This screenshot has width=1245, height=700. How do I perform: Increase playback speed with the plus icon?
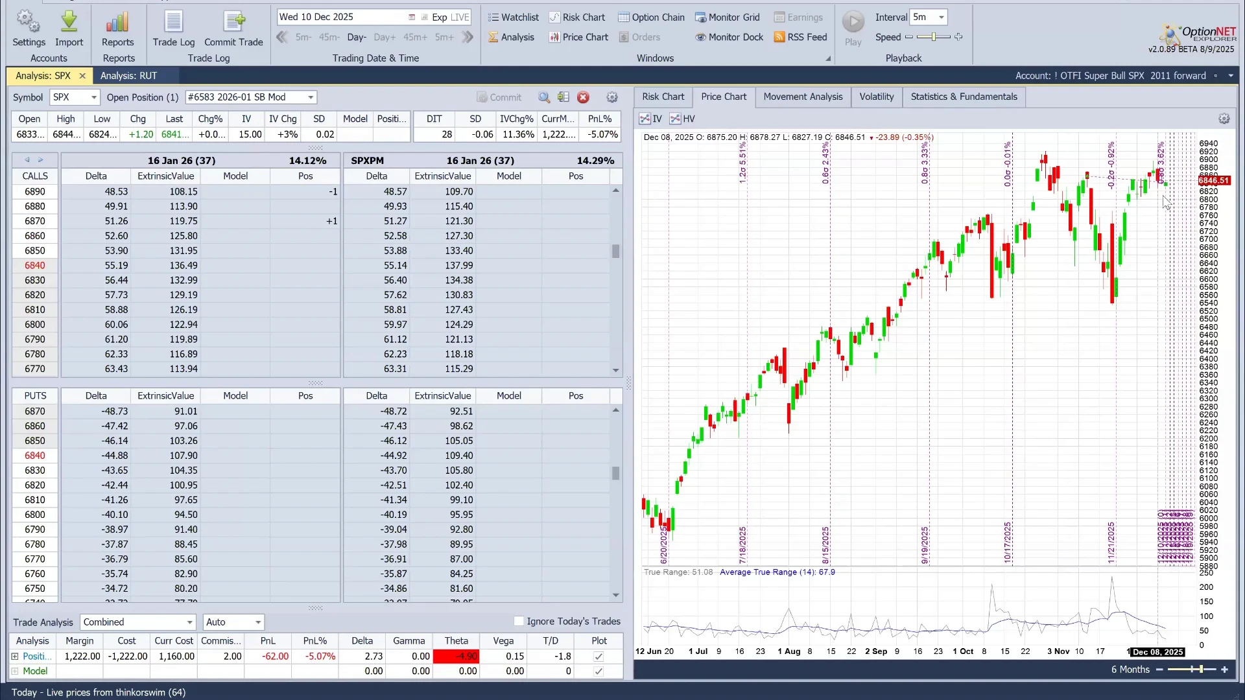[958, 37]
